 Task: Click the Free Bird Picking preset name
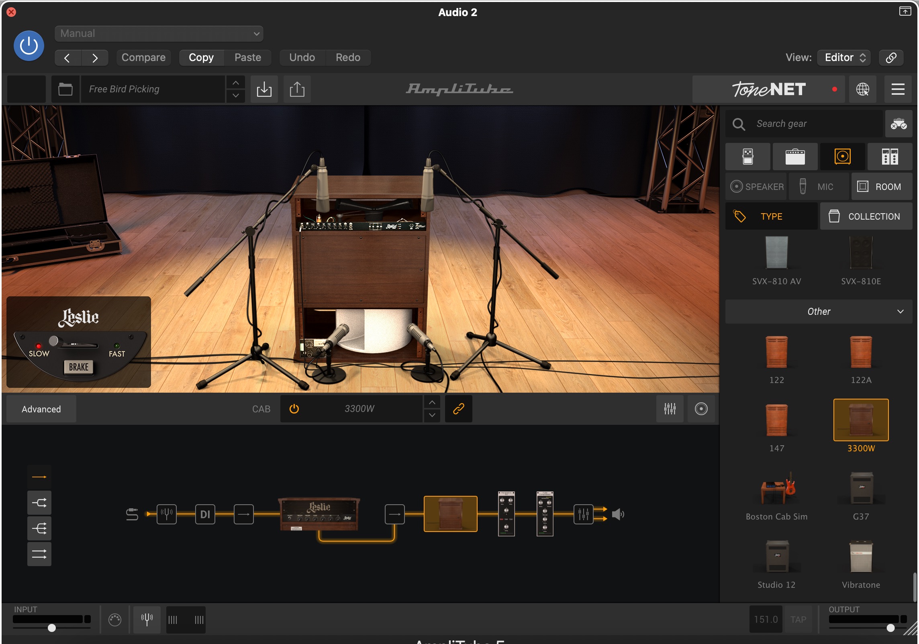coord(153,89)
